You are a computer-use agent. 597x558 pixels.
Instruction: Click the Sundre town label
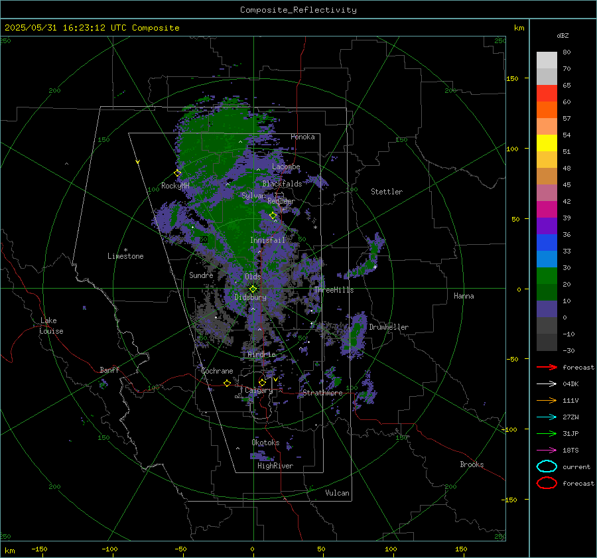(201, 275)
